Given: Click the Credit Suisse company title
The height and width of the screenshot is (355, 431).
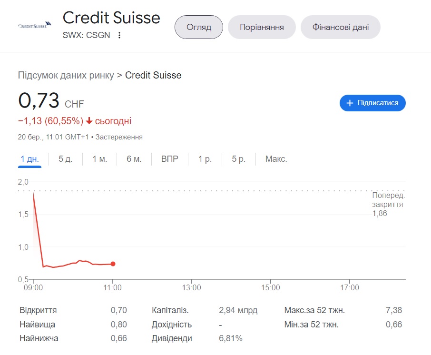Looking at the screenshot, I should pyautogui.click(x=111, y=18).
